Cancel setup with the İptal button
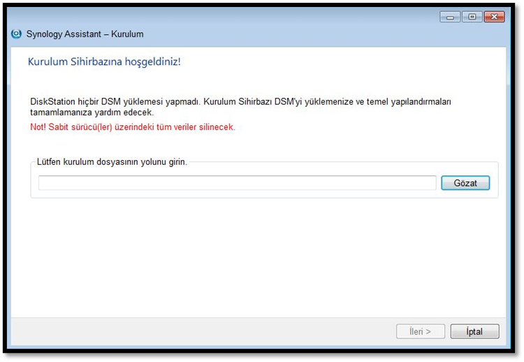524x362 pixels. 474,331
